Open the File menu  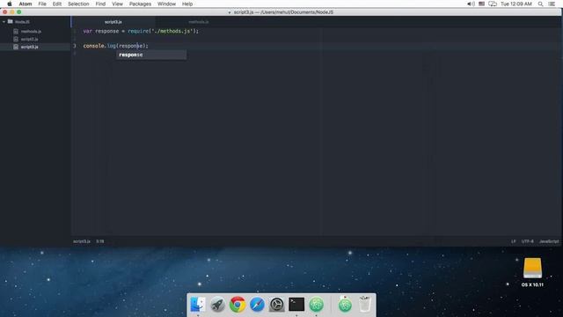(42, 4)
